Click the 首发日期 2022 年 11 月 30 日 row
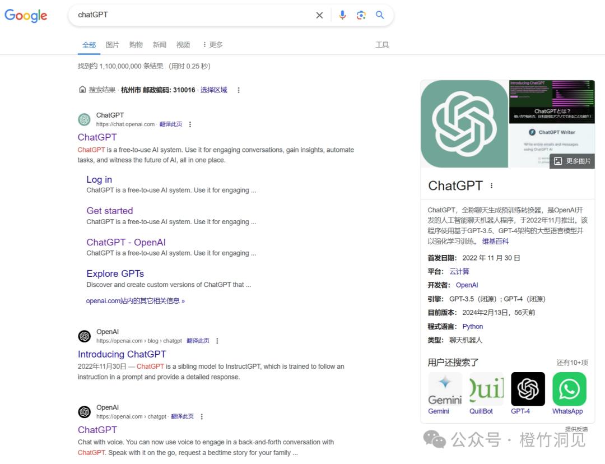 [x=474, y=258]
